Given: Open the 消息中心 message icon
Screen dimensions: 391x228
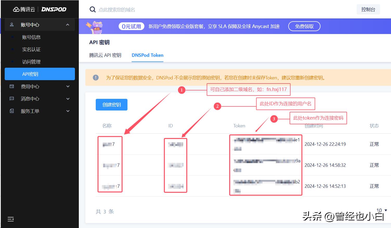Looking at the screenshot, I should (x=12, y=99).
